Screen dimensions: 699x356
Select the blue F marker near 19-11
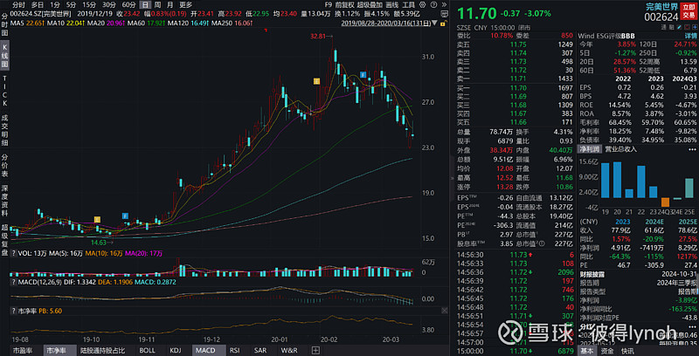[x=125, y=216]
